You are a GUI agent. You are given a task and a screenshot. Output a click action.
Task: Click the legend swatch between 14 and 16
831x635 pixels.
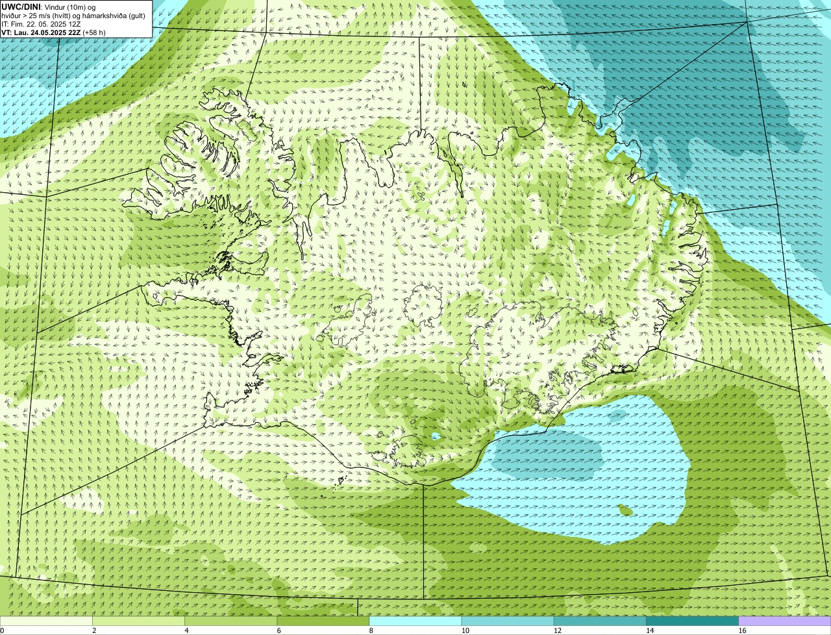pos(693,621)
